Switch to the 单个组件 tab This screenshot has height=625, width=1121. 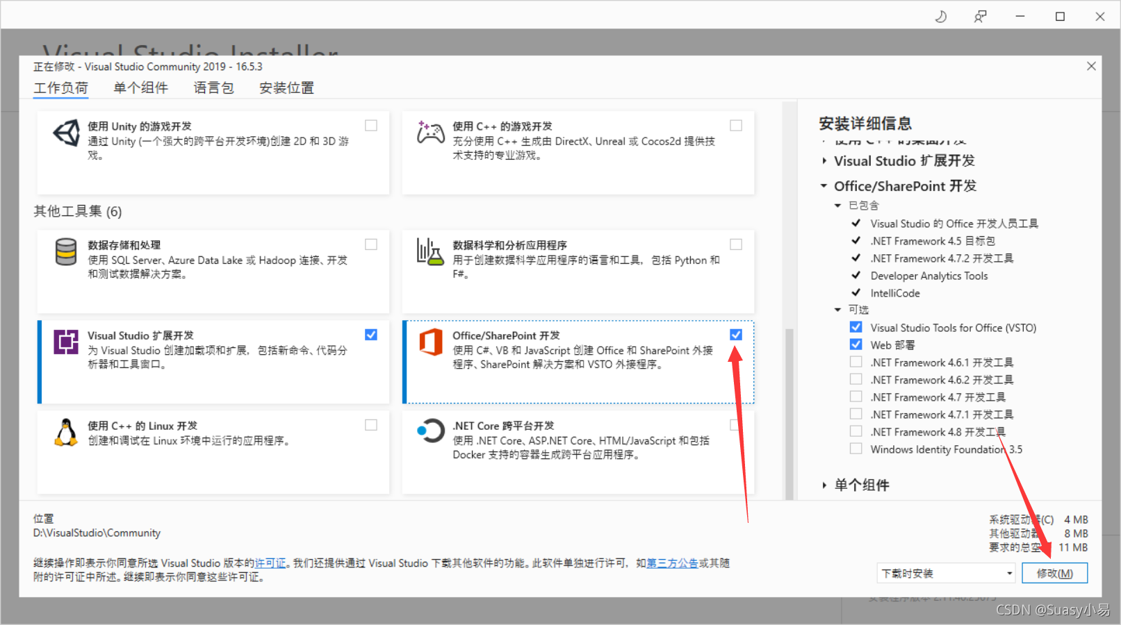[x=141, y=88]
